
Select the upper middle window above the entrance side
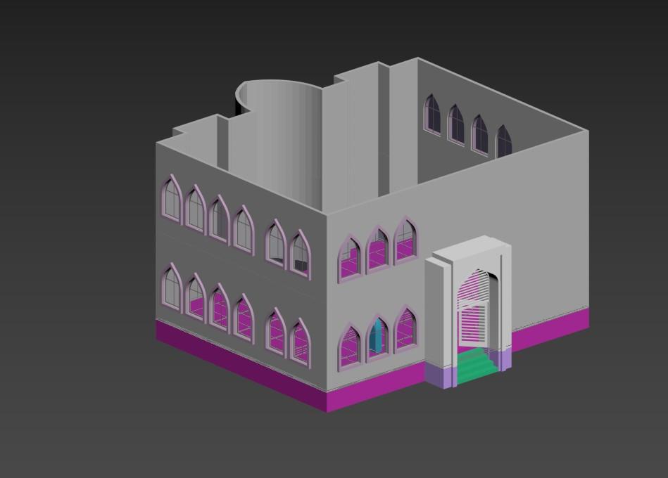click(x=378, y=250)
